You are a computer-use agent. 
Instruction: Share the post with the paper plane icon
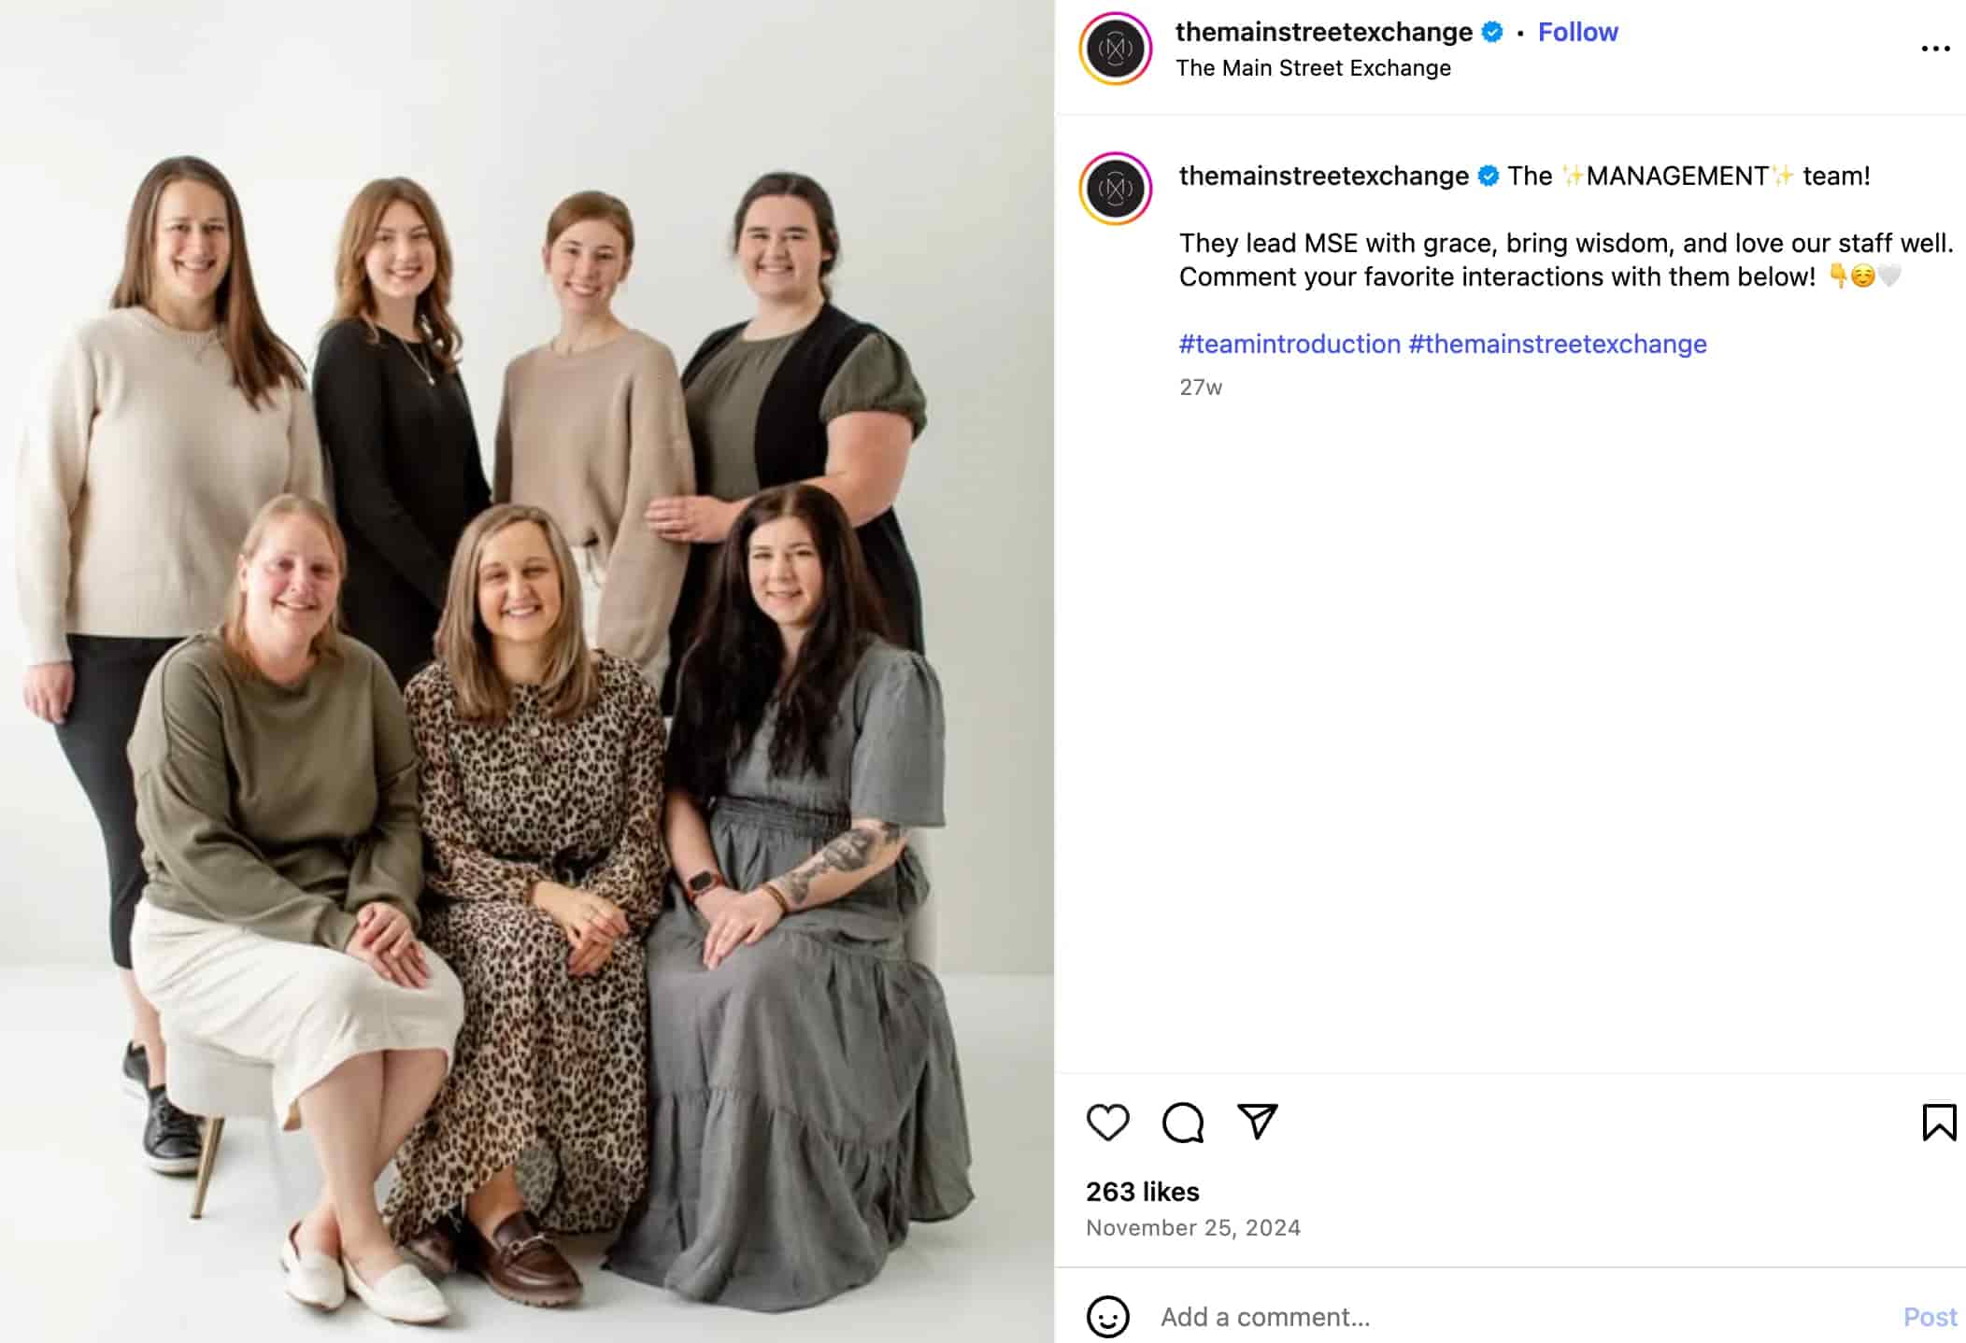tap(1257, 1121)
